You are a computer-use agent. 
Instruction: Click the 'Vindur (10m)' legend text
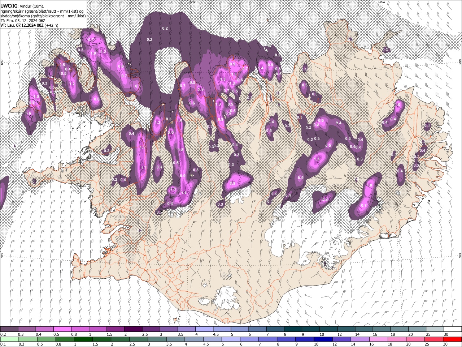32,6
